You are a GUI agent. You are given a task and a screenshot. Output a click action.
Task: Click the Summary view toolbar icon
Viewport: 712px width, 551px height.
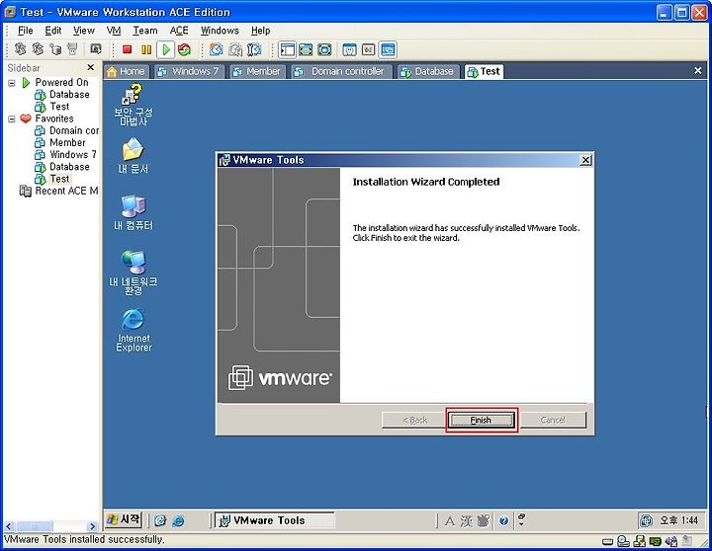(x=349, y=49)
